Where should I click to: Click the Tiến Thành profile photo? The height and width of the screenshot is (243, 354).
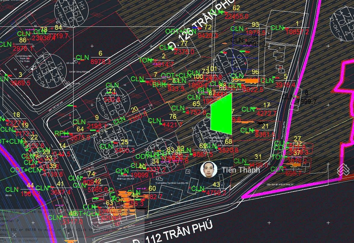[x=209, y=170]
